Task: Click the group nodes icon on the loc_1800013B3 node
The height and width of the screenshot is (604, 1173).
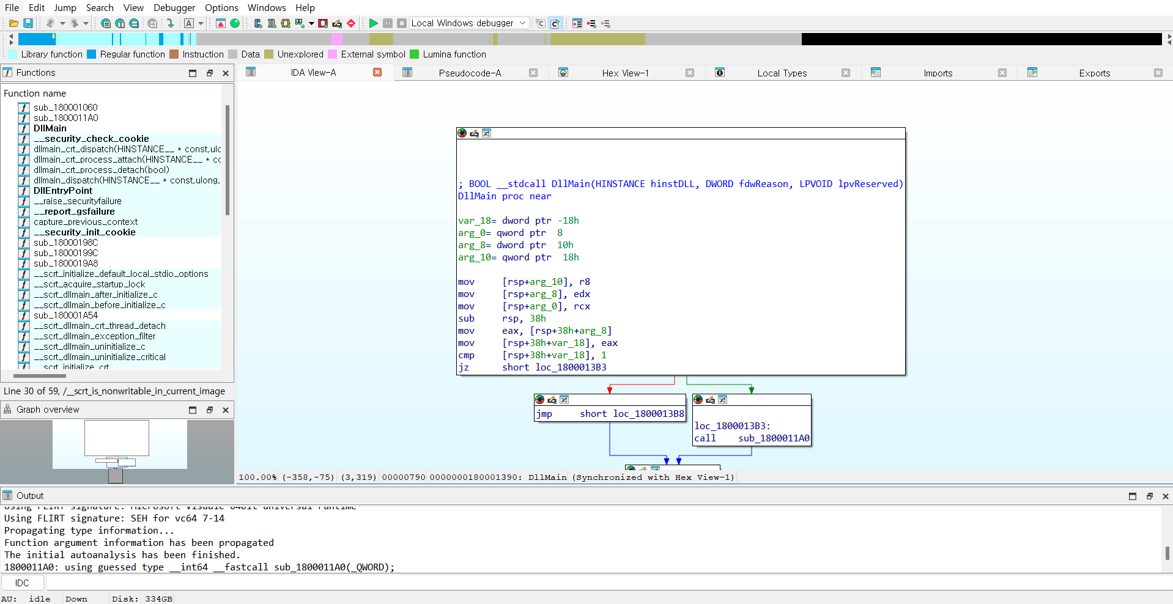Action: (x=722, y=400)
